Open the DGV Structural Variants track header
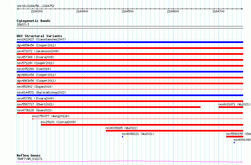The height and width of the screenshot is (165, 251). click(x=39, y=36)
